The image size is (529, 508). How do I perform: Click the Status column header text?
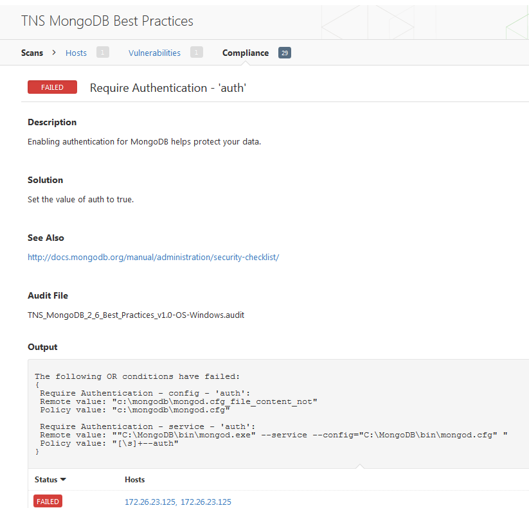[x=46, y=479]
